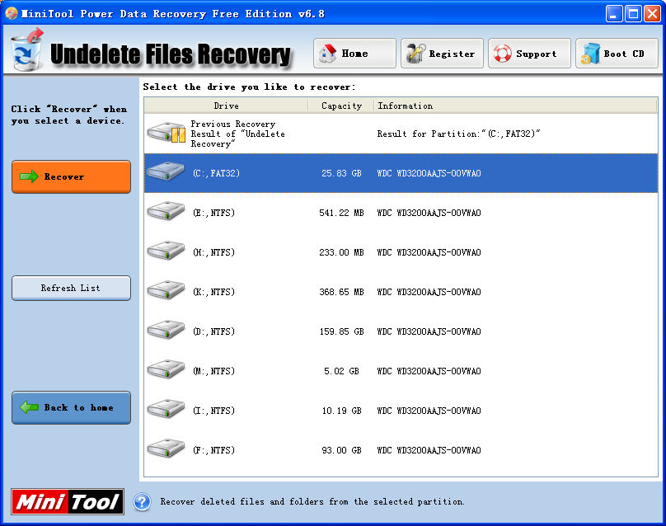Click 'Back to home' button text
666x526 pixels.
coord(78,407)
